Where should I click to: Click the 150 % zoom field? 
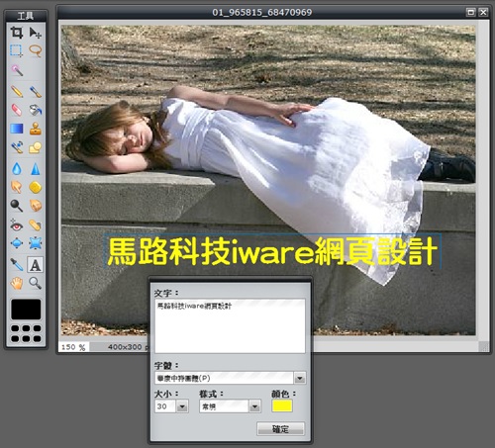point(73,347)
